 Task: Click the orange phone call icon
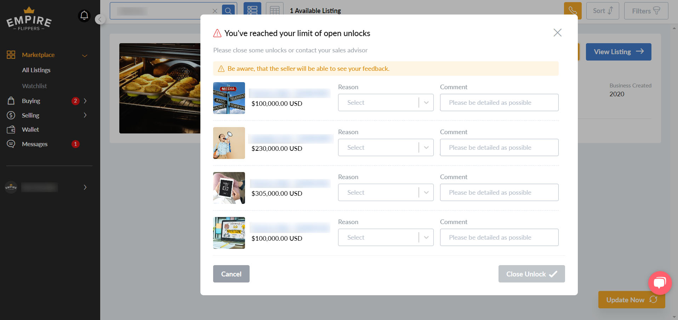coord(572,11)
